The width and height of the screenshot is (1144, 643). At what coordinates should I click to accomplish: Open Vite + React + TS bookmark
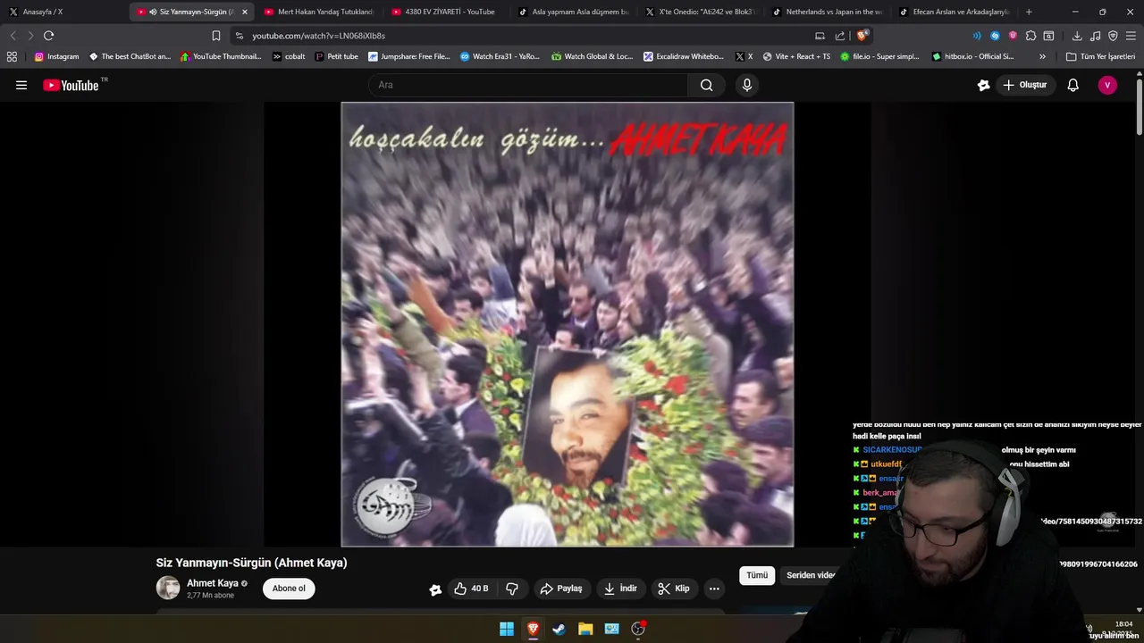click(795, 56)
